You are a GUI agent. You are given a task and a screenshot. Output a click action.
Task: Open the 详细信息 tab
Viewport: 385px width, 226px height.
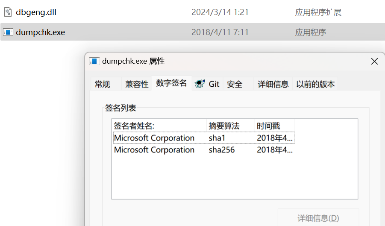click(273, 84)
